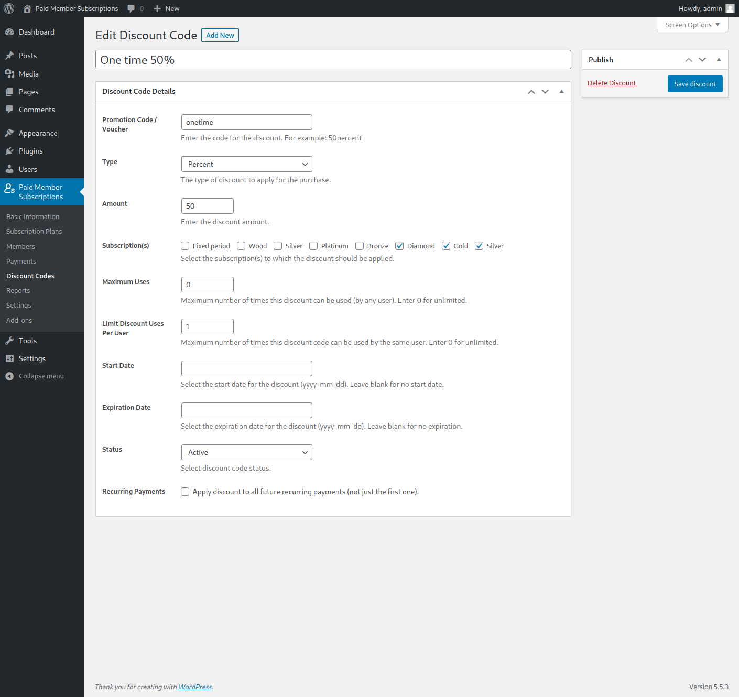Viewport: 739px width, 697px height.
Task: Check the Platinum subscription checkbox
Action: pyautogui.click(x=313, y=246)
